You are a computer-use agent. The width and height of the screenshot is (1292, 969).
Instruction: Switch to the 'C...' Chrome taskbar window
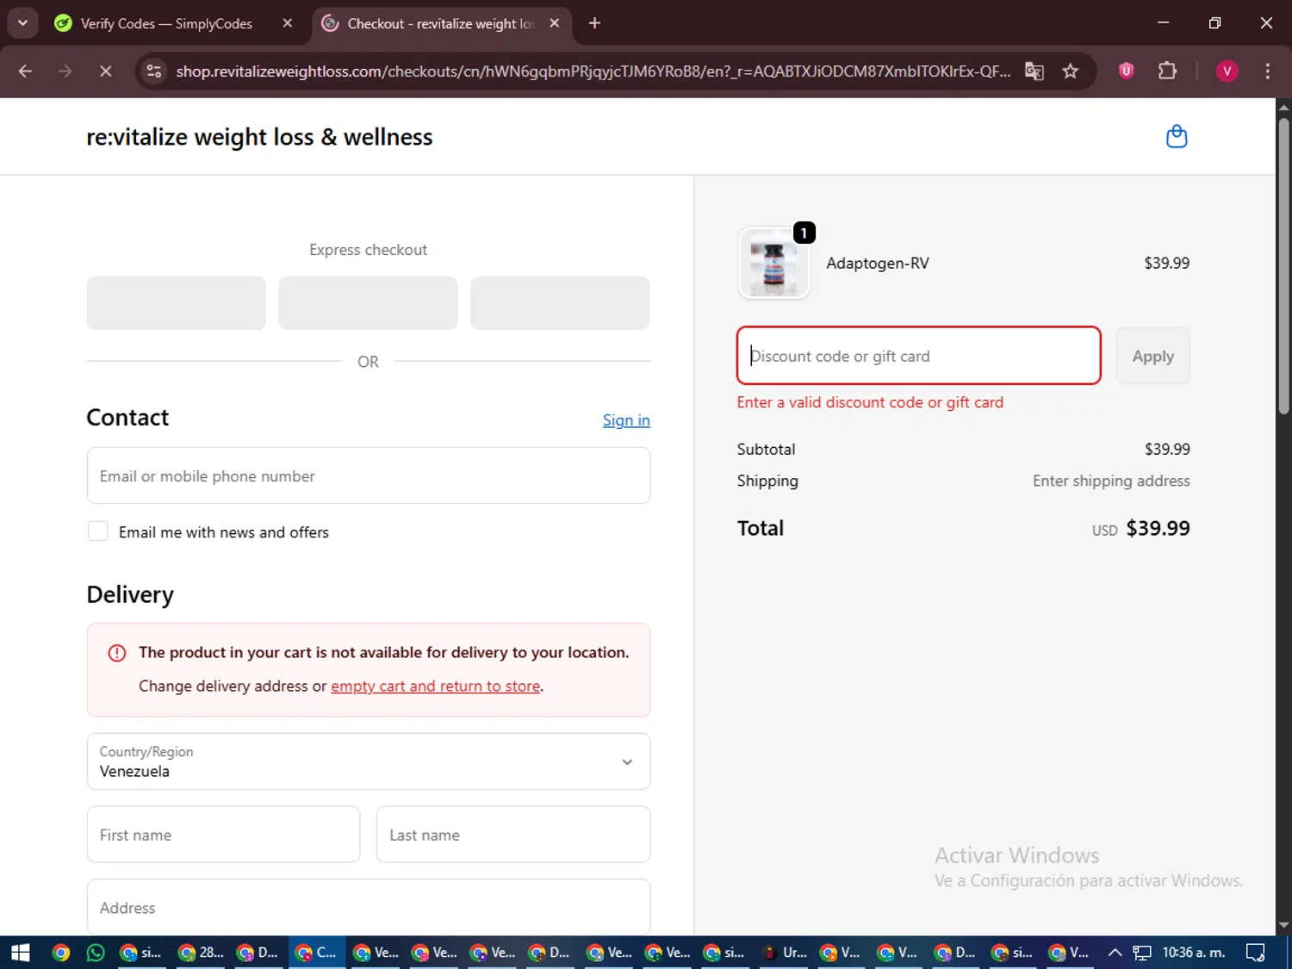(316, 953)
